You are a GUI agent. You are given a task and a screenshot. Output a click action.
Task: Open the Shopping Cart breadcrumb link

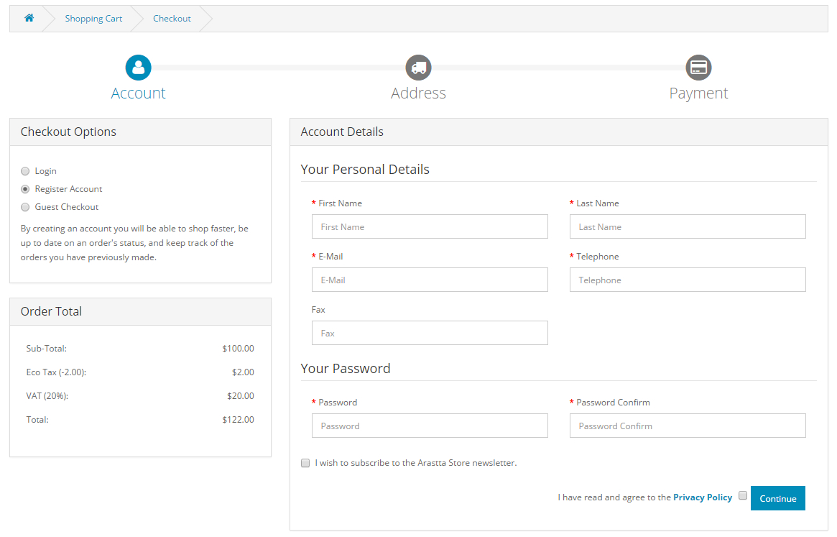[x=93, y=18]
